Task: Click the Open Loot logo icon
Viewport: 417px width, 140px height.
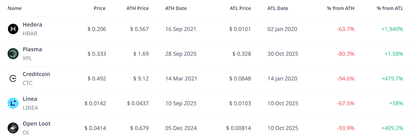Action: (13, 128)
